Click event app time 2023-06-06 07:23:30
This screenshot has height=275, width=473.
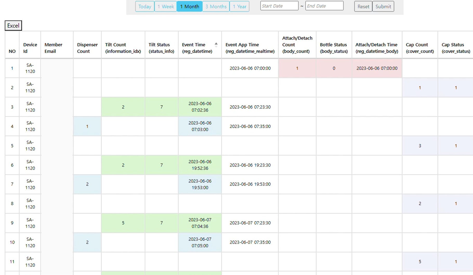coord(250,107)
